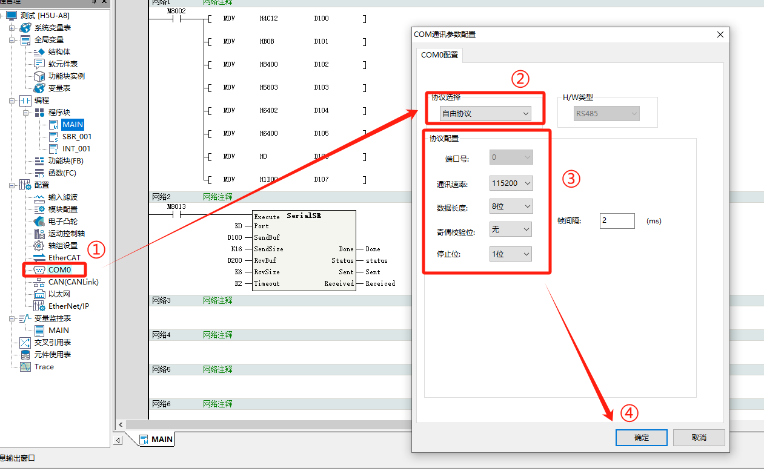Click the 功能块实例 cube icon
This screenshot has height=471, width=764.
coord(39,76)
